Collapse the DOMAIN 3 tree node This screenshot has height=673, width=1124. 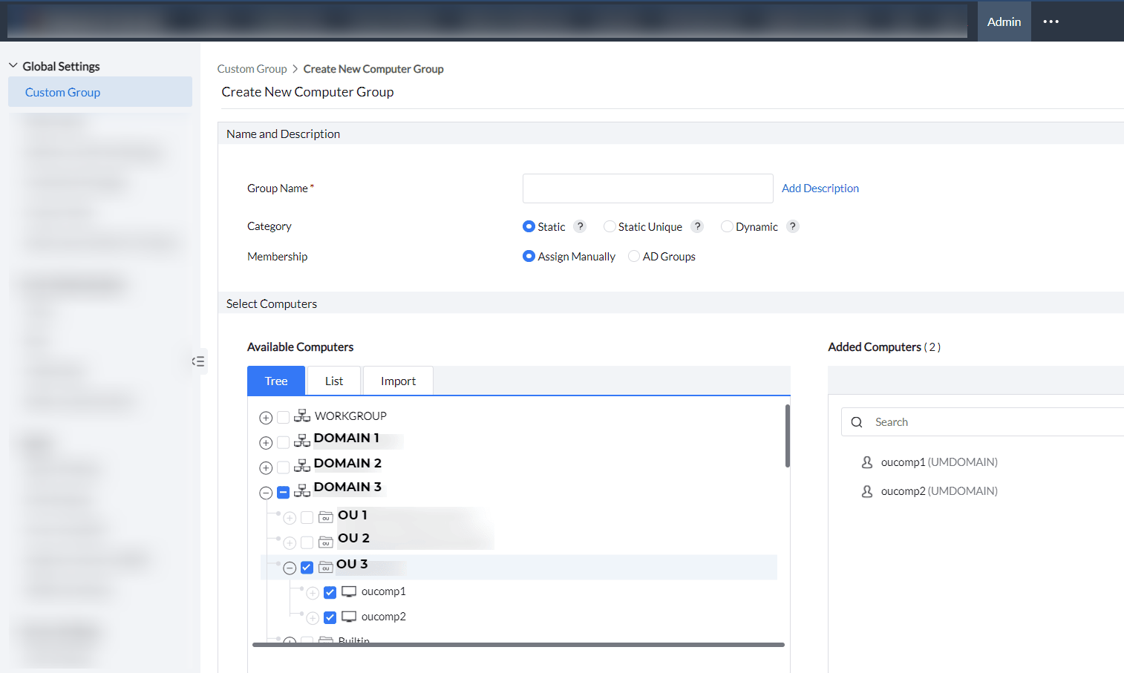coord(266,492)
